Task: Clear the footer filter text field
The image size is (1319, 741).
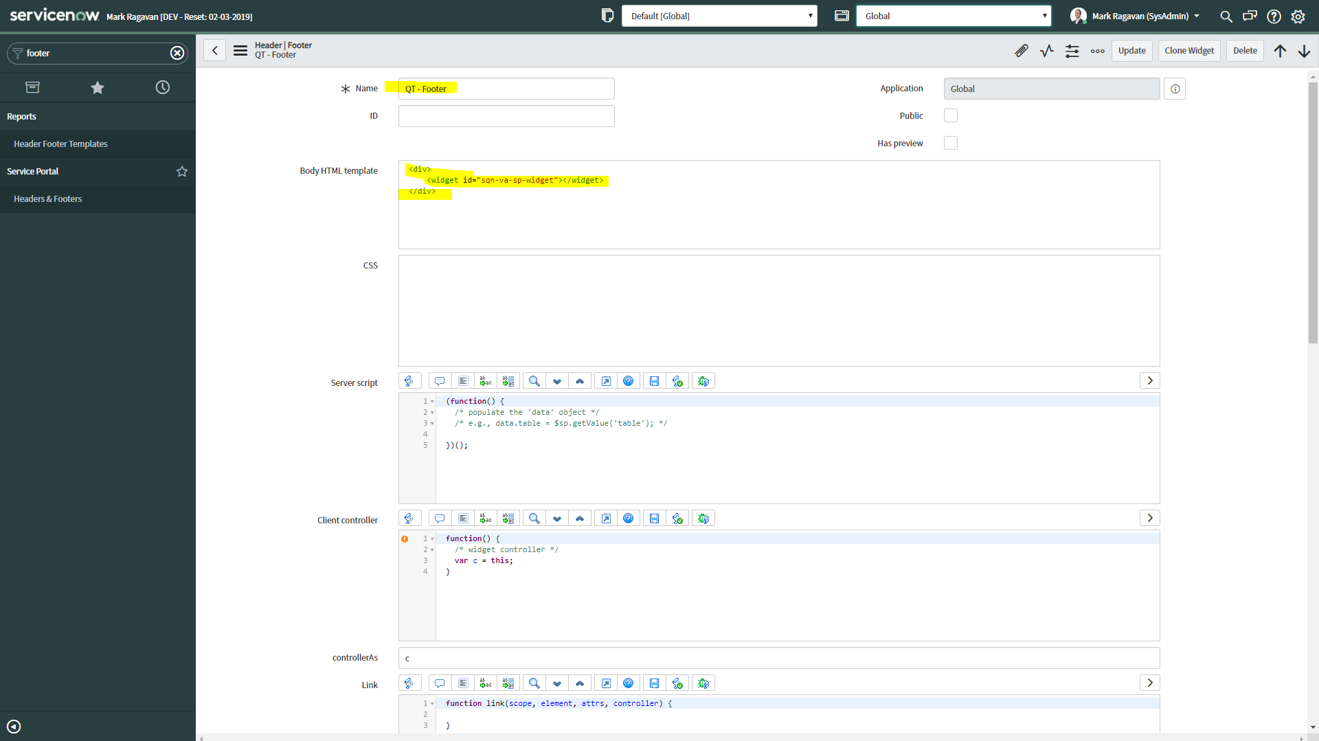Action: click(x=177, y=53)
